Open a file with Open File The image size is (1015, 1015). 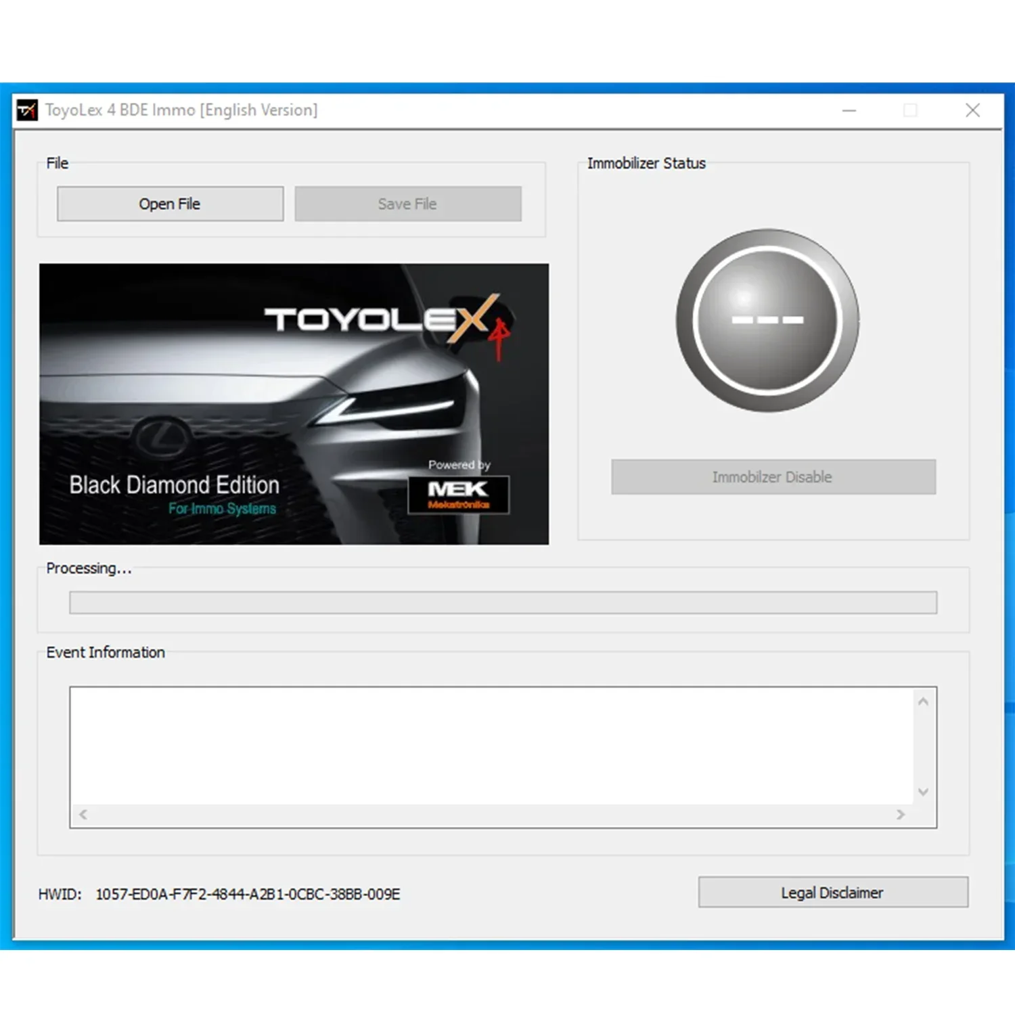coord(169,204)
